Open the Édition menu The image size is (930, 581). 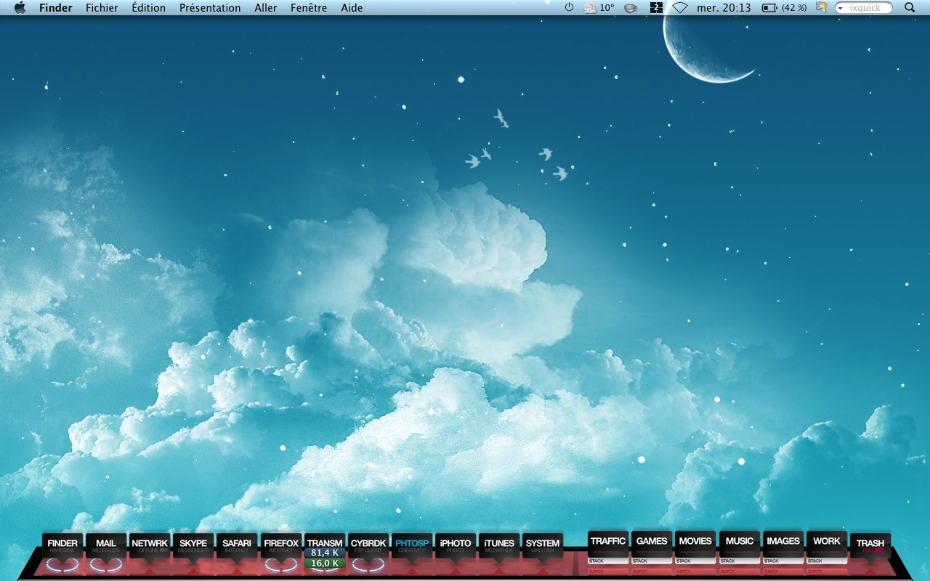149,8
